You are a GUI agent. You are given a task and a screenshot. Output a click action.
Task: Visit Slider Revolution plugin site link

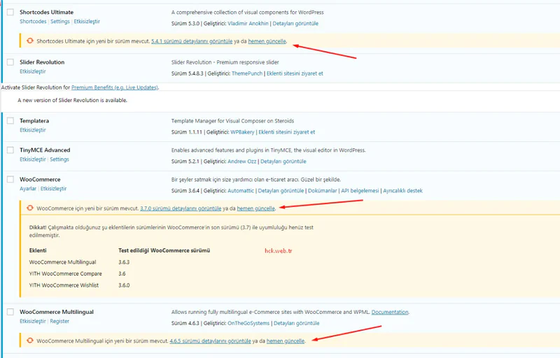[295, 73]
